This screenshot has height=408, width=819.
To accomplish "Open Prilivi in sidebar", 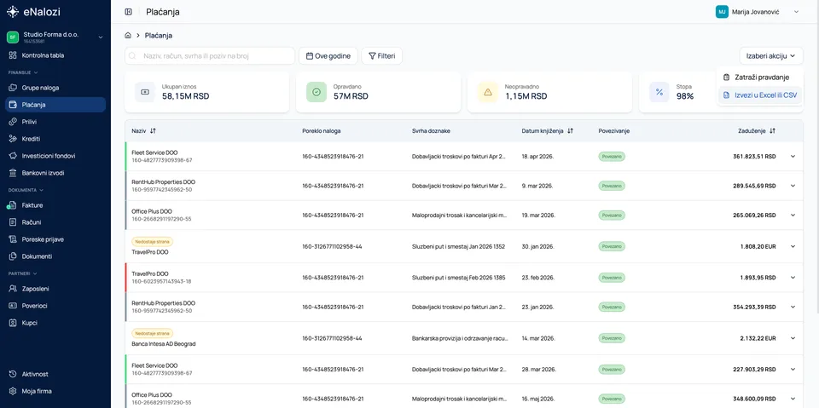I will click(x=55, y=122).
